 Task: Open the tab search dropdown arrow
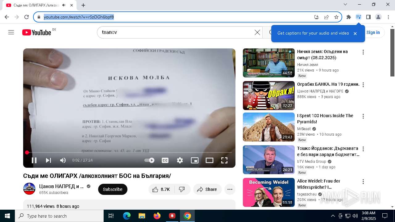[x=345, y=4]
